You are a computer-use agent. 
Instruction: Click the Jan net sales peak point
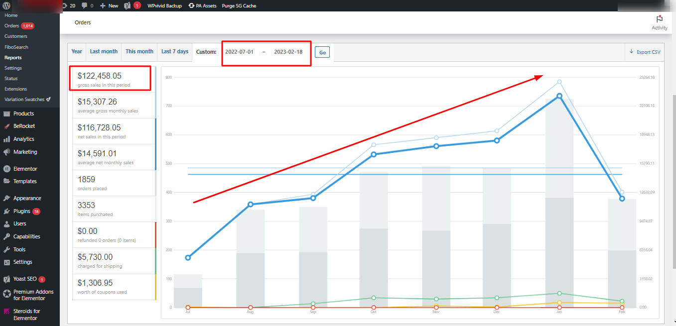coord(559,96)
